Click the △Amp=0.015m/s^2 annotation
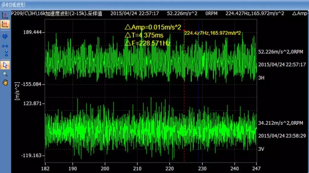Image resolution: width=309 pixels, height=173 pixels. pyautogui.click(x=153, y=27)
